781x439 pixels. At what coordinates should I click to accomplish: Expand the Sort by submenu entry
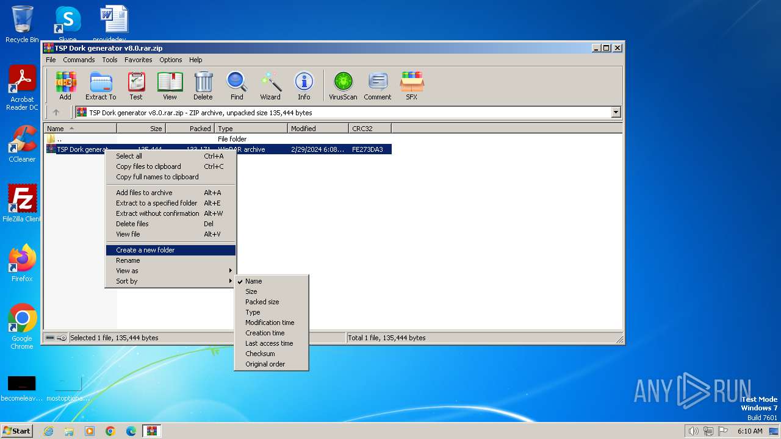pyautogui.click(x=171, y=281)
